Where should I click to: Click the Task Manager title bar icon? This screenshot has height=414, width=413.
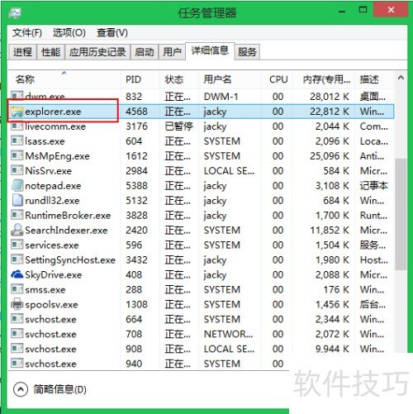15,13
